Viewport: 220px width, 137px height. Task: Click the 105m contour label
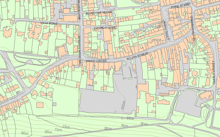point(29,52)
